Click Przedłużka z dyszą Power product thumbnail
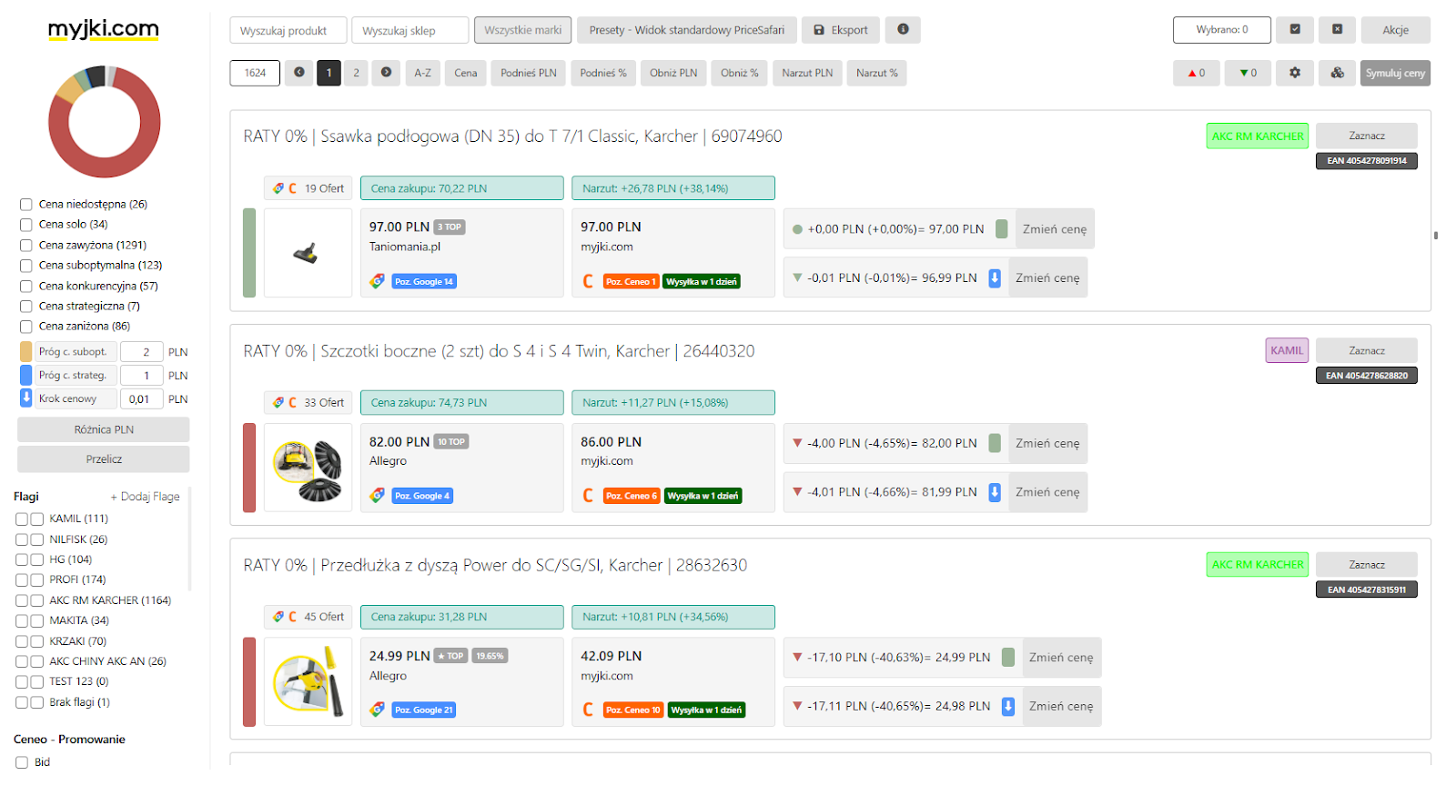The width and height of the screenshot is (1456, 786). pos(308,681)
